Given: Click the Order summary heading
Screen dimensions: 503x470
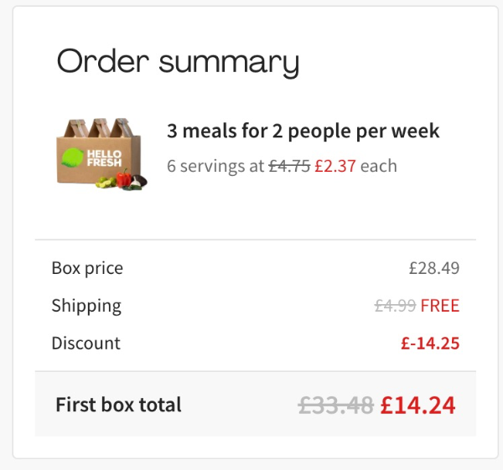Looking at the screenshot, I should click(178, 62).
